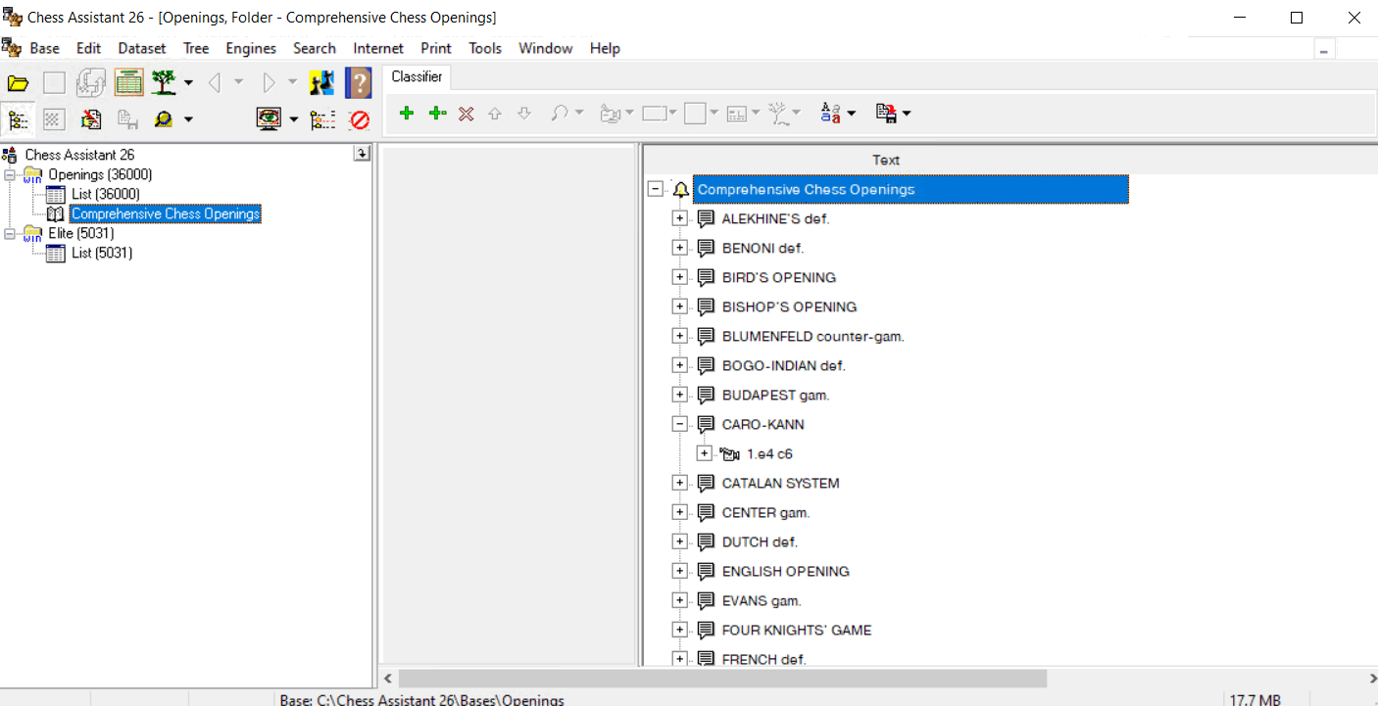Screen dimensions: 1378x706
Task: Click the folder tree with dashed lines icon
Action: pyautogui.click(x=322, y=119)
